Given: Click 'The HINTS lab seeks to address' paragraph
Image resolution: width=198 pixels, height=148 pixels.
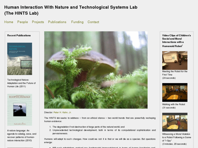Looking at the screenshot, I should [100, 119].
